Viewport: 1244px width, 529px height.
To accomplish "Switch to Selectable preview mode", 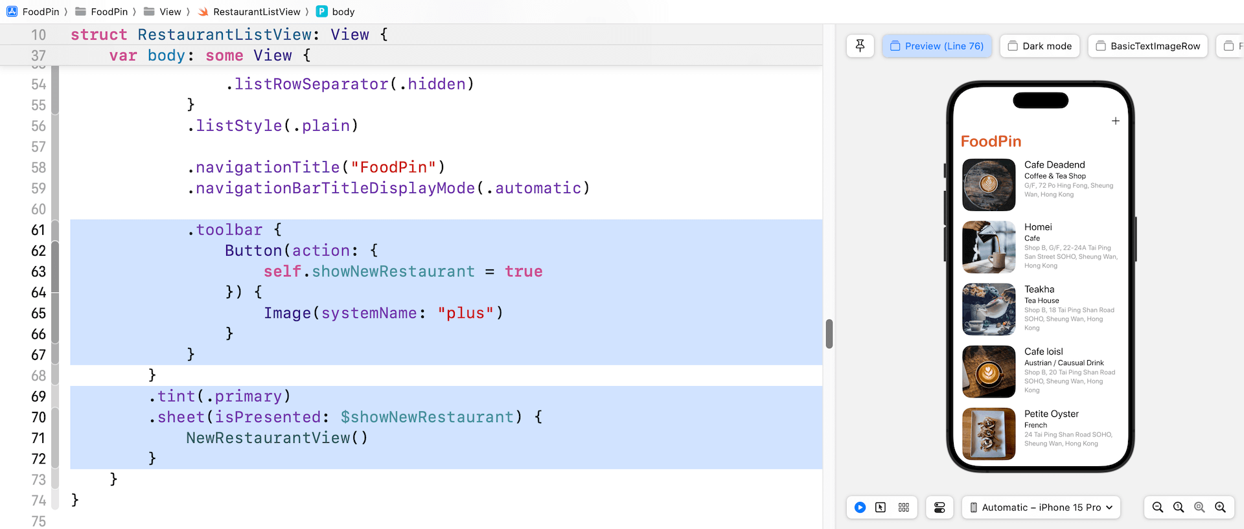I will click(881, 508).
